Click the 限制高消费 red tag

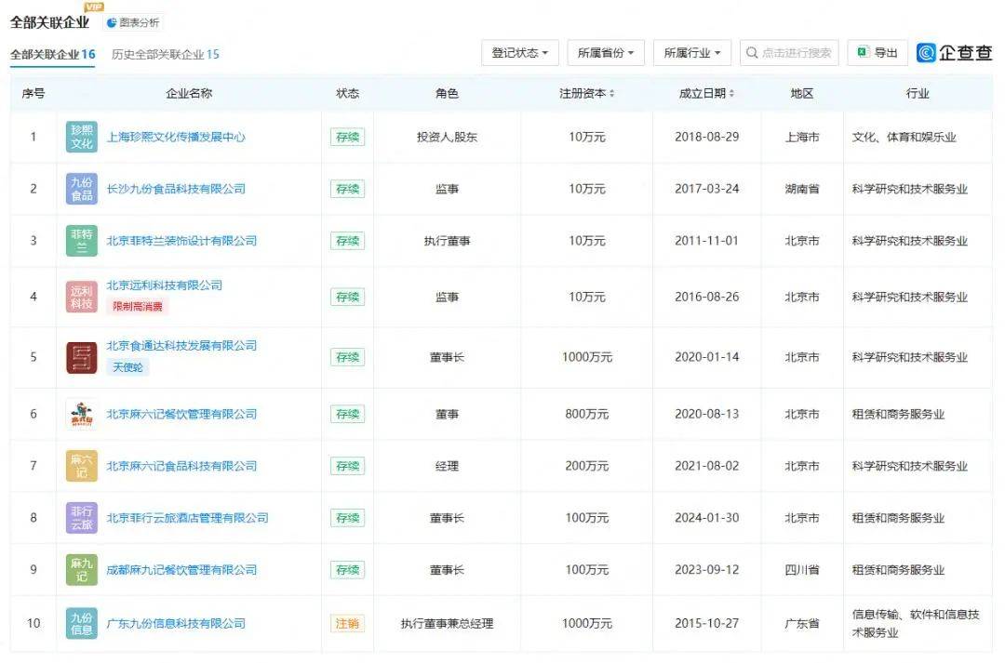pyautogui.click(x=137, y=307)
